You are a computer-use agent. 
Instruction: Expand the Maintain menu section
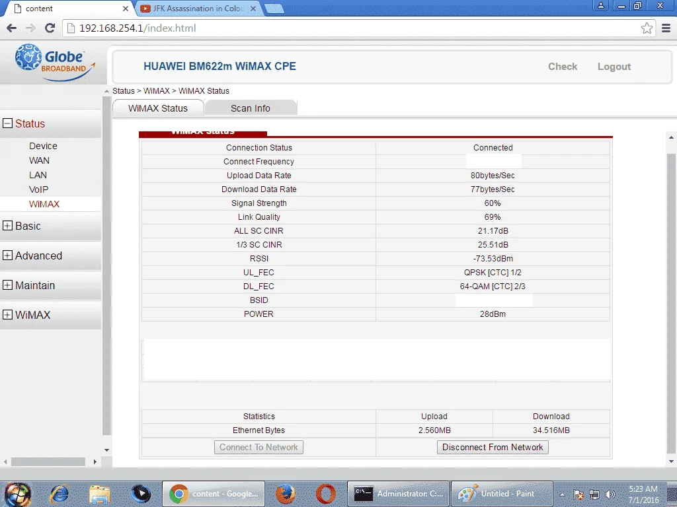click(x=7, y=285)
